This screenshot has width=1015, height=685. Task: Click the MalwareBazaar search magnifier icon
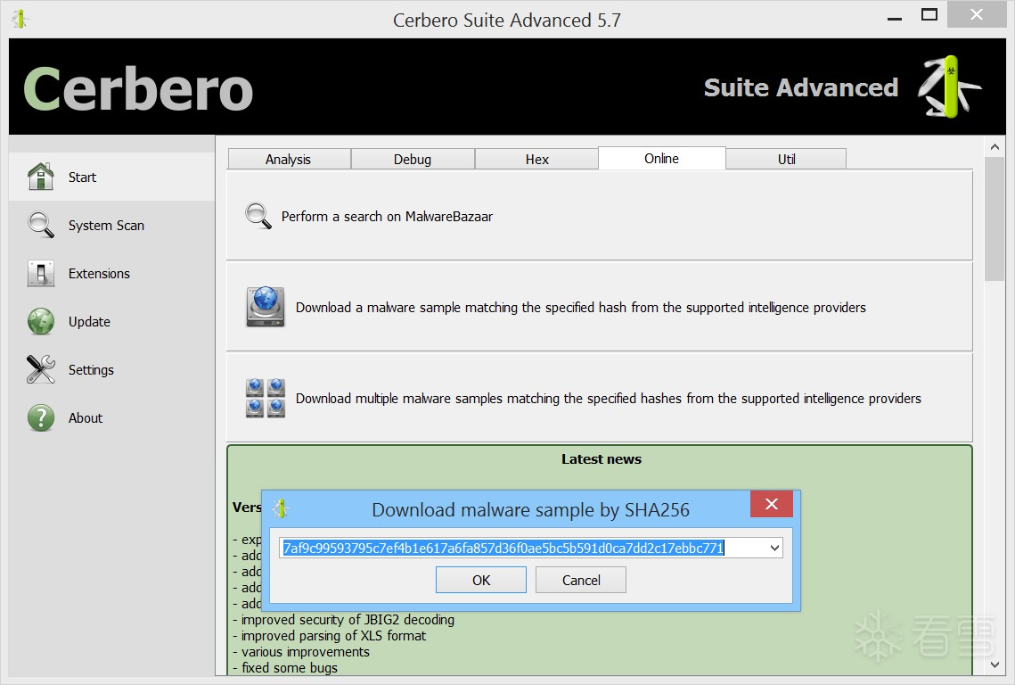[258, 216]
